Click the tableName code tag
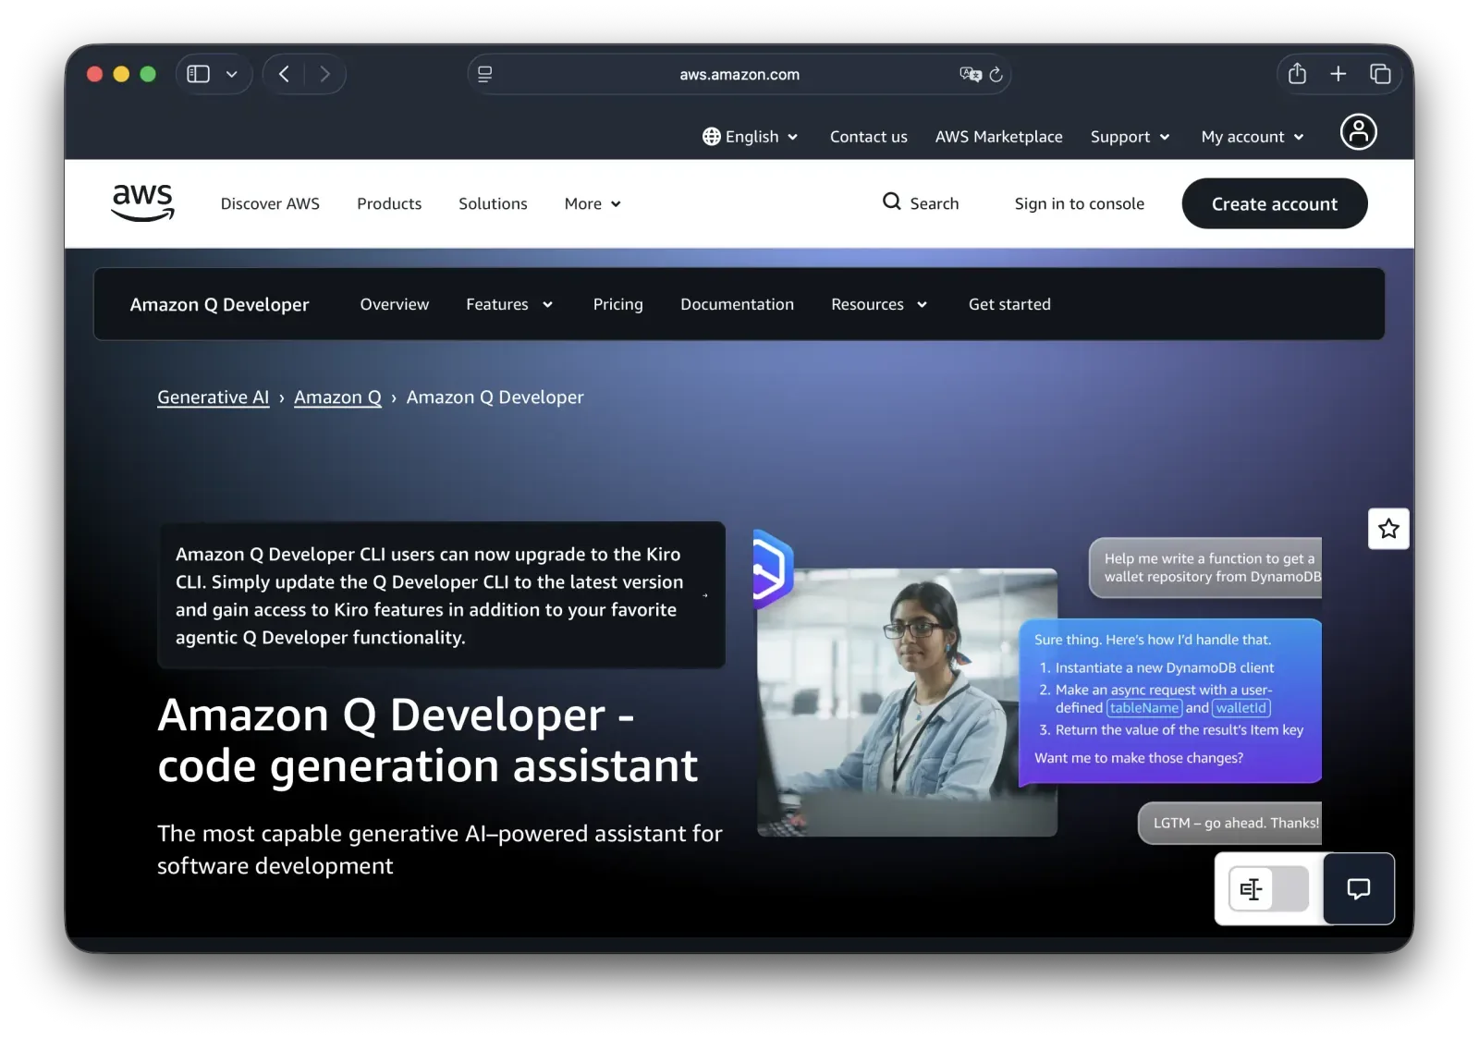This screenshot has width=1479, height=1039. [x=1144, y=708]
